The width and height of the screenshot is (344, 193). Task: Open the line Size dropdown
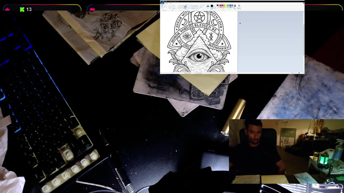pyautogui.click(x=208, y=7)
